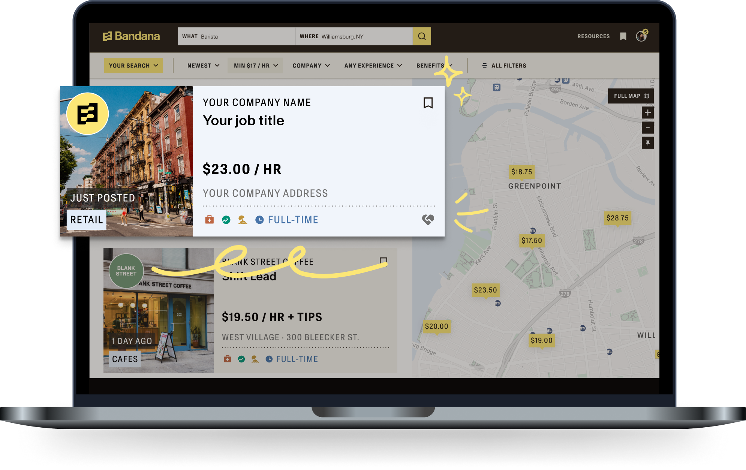Click the yellow search magnifier button
The image size is (746, 470).
[422, 36]
